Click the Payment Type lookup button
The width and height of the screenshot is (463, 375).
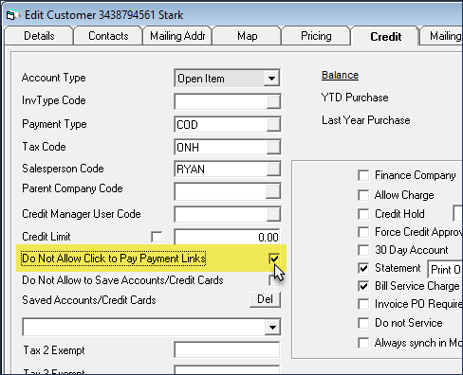(x=273, y=124)
